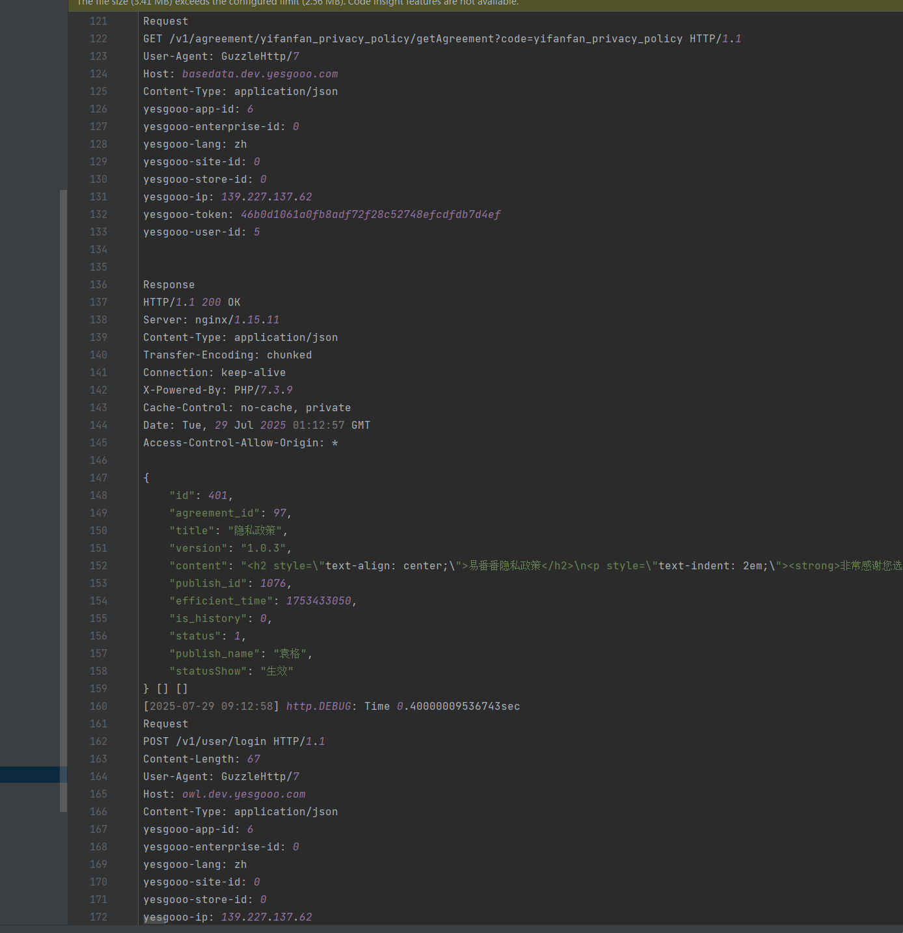Click 'POST /v1/user/login HTTP/1.1' line
This screenshot has height=933, width=903.
point(234,742)
